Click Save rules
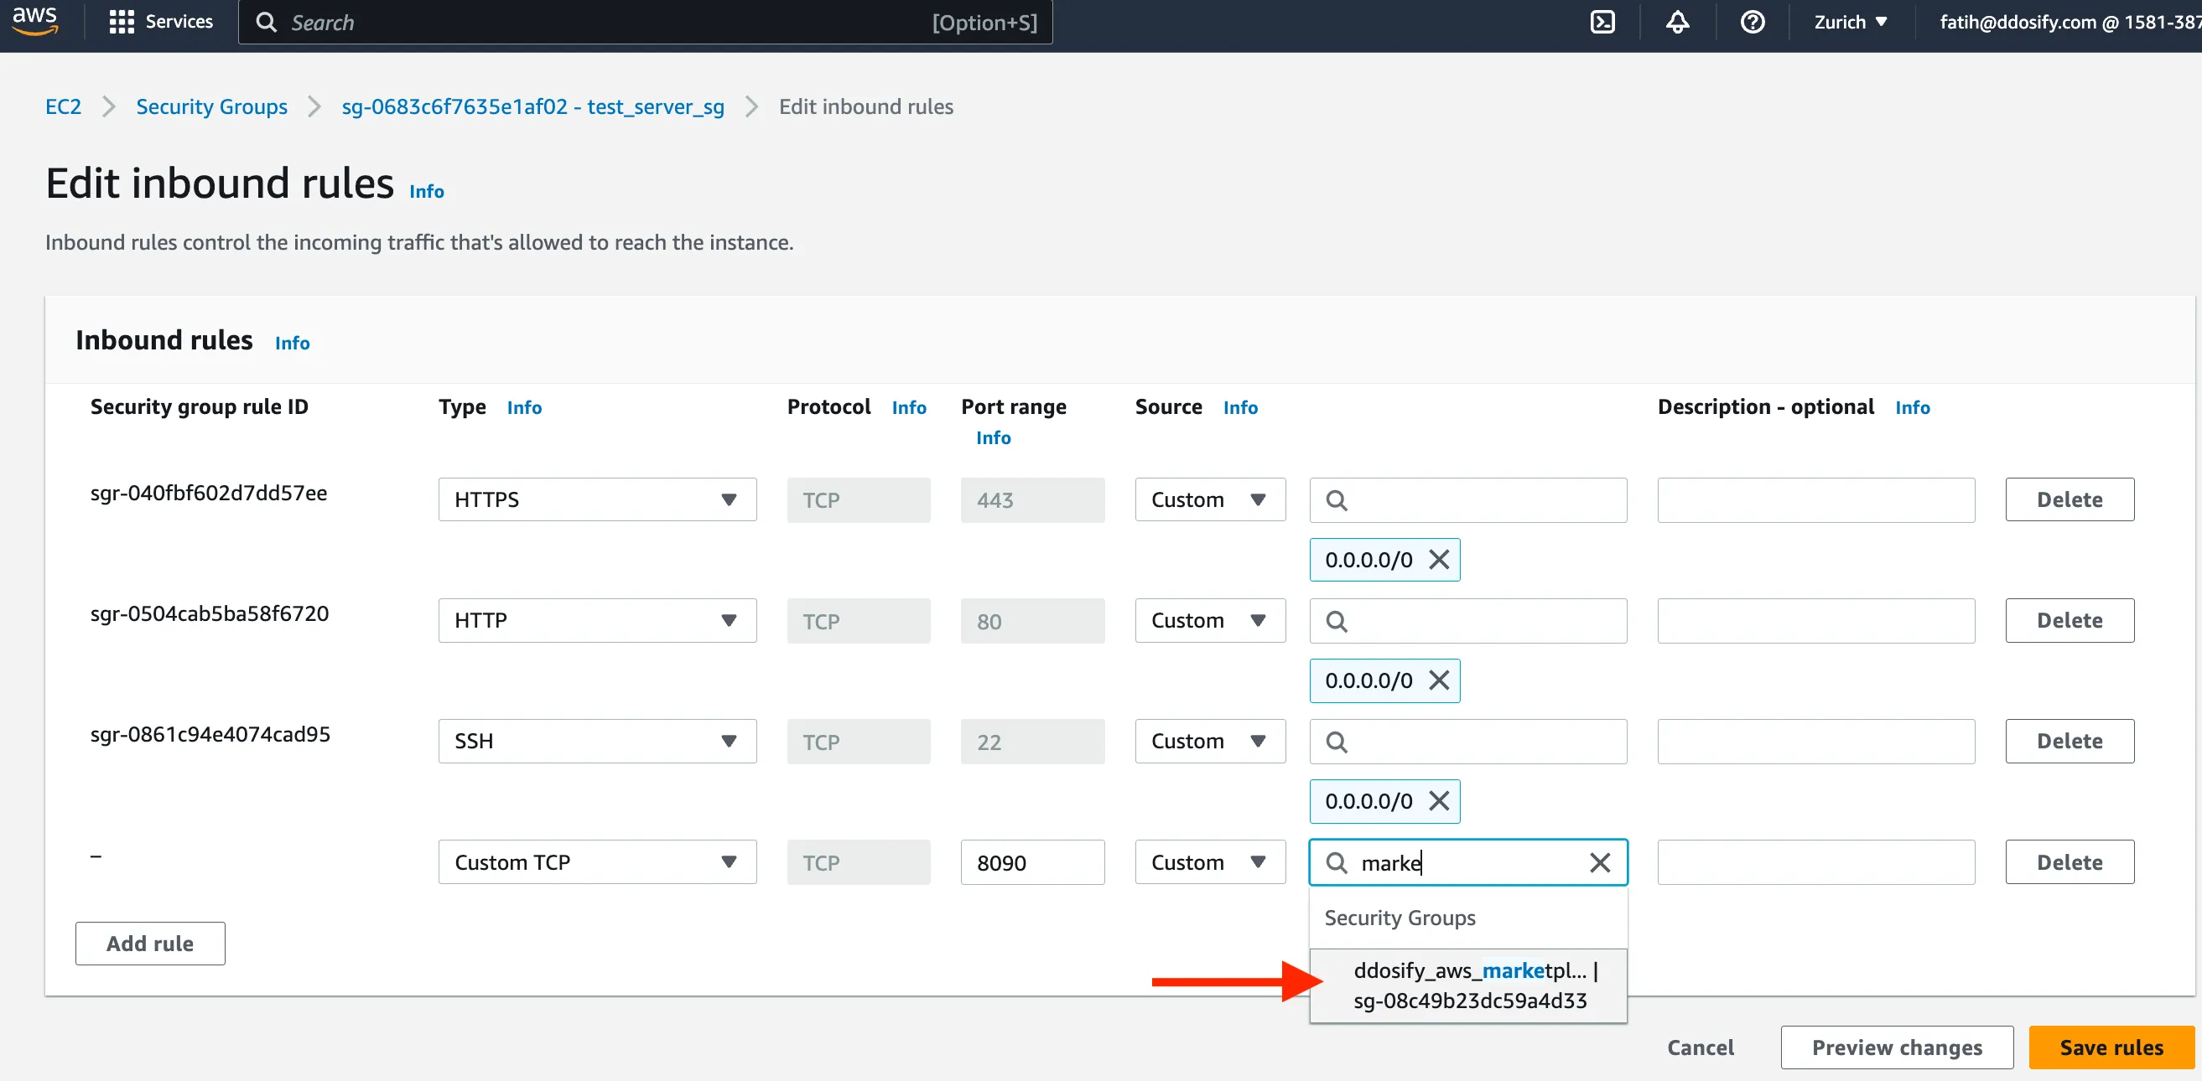2202x1081 pixels. click(x=2111, y=1047)
